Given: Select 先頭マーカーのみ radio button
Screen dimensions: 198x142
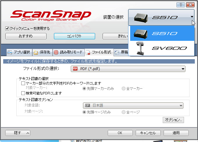Looking at the screenshot, I should (84, 89).
